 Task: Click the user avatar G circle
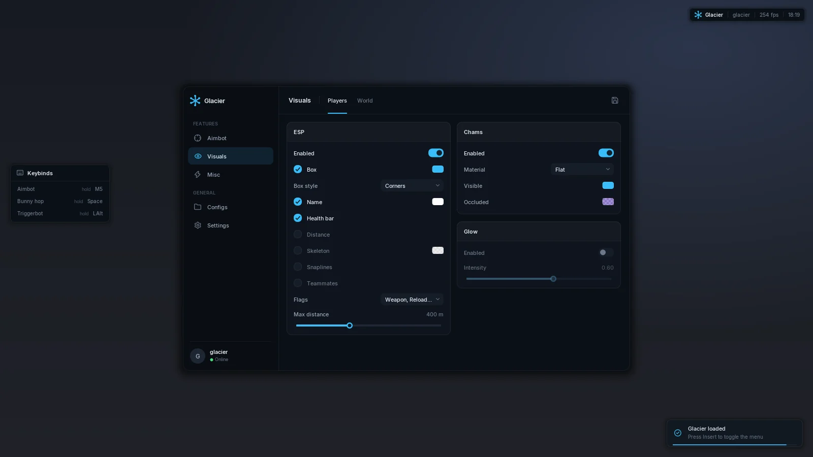click(198, 356)
